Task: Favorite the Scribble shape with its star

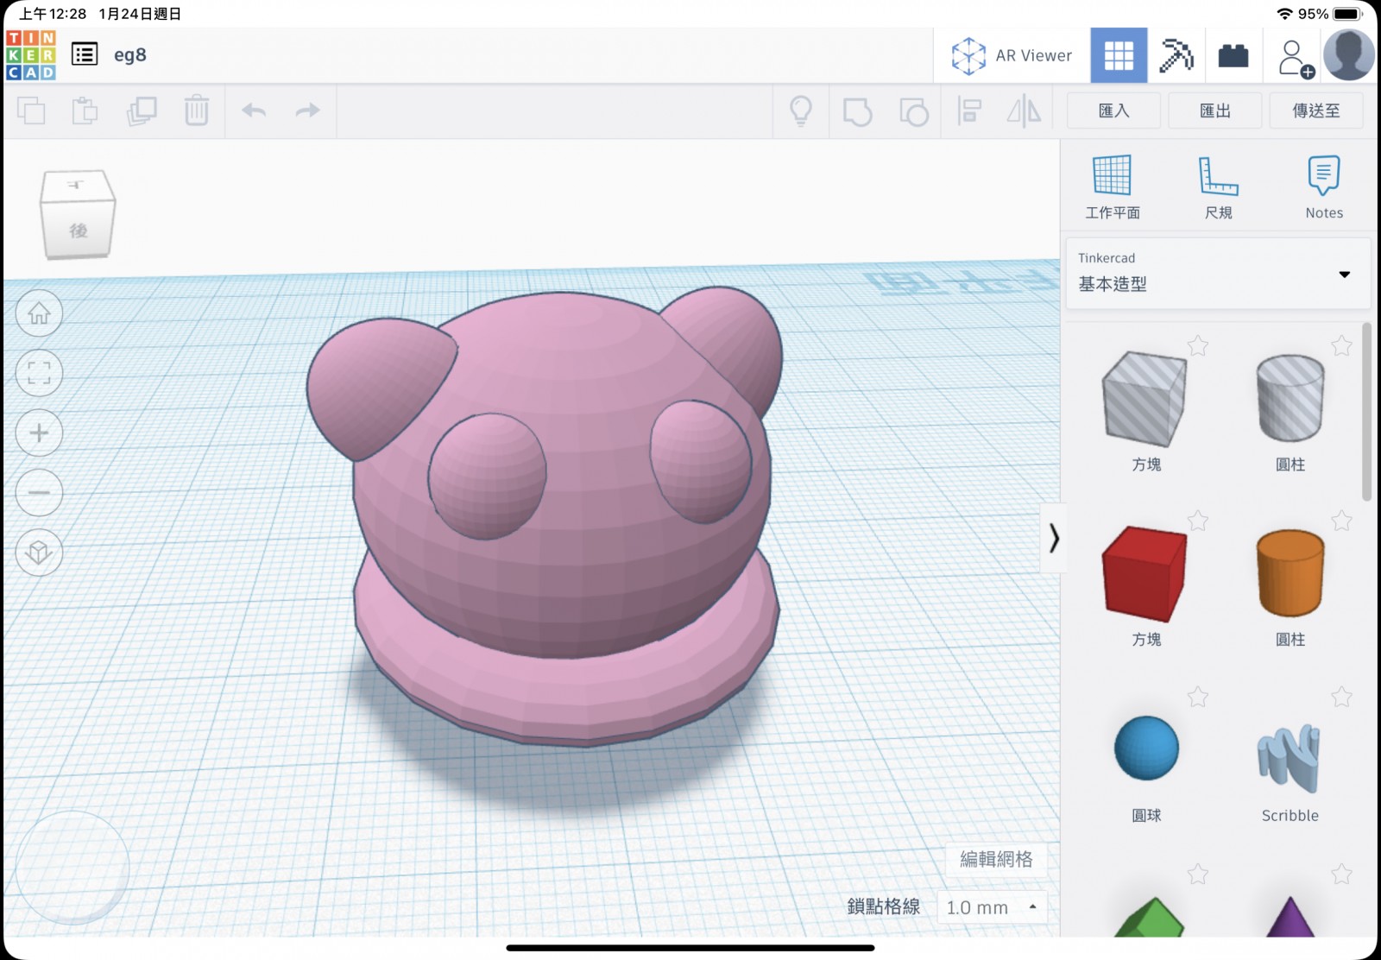Action: (1341, 697)
